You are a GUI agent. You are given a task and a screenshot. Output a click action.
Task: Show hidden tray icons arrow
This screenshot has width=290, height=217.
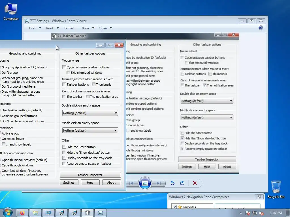point(241,213)
